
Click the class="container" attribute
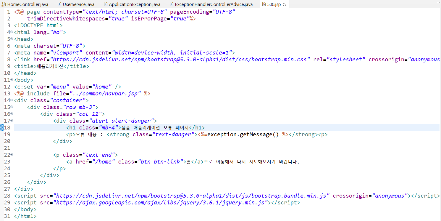(x=58, y=100)
